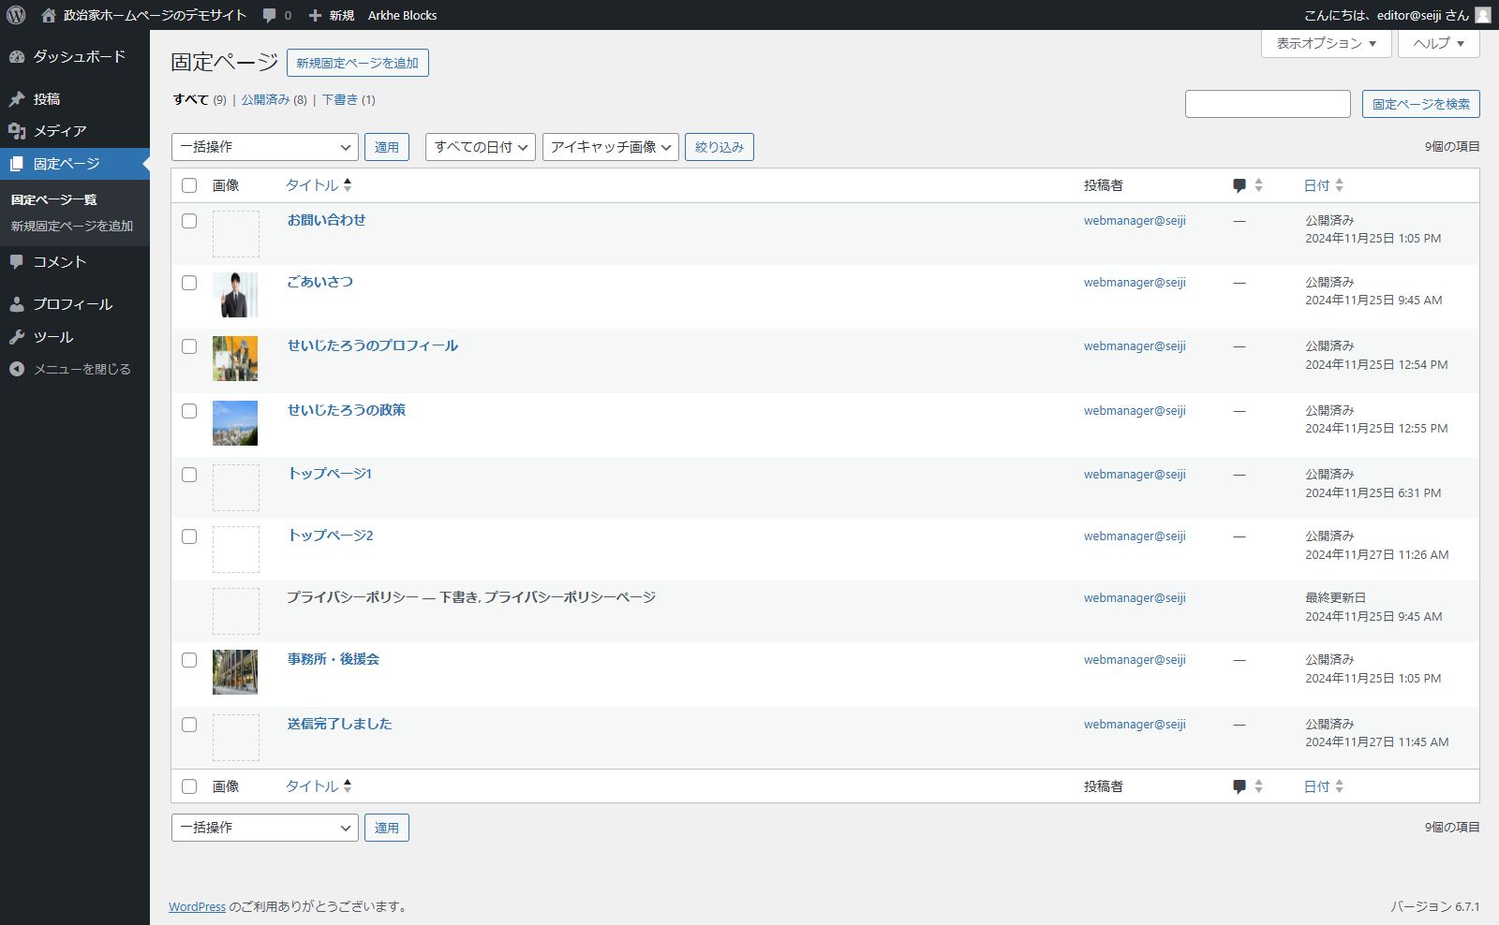Click the 絞り込み filter button
The image size is (1499, 925).
click(720, 147)
